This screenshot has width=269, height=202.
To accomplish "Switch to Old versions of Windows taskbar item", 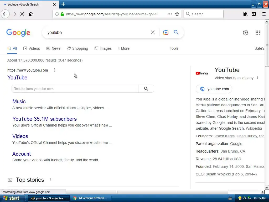I will [x=91, y=198].
